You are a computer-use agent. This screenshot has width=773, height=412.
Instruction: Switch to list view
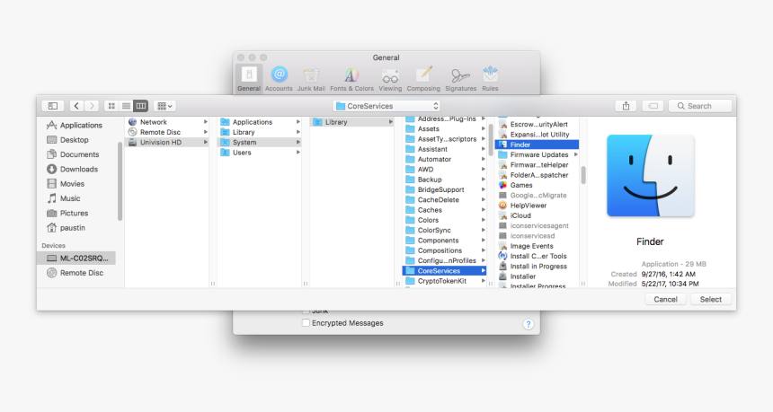coord(126,106)
